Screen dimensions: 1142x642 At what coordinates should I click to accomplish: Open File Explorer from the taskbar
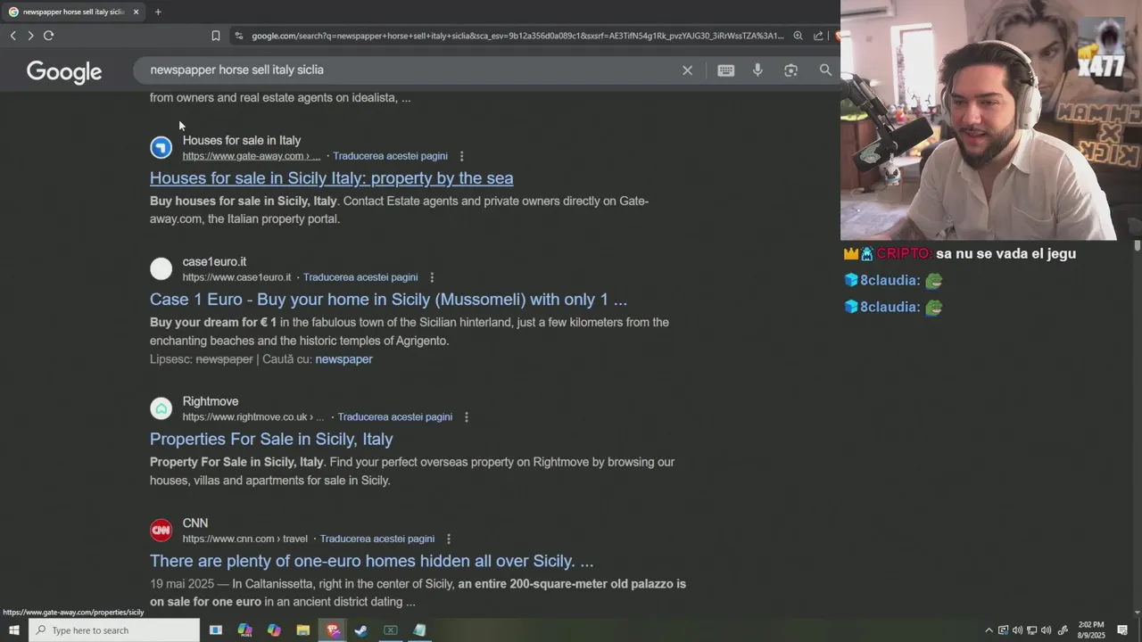click(x=303, y=630)
